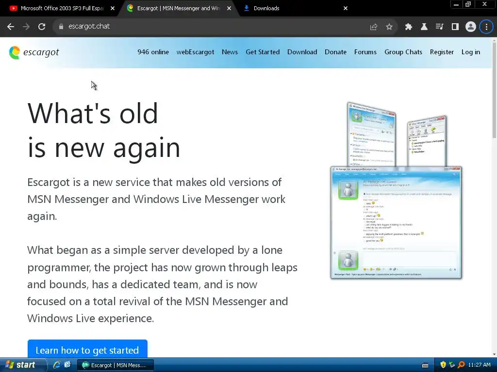The width and height of the screenshot is (497, 372).
Task: Close the Downloads tab
Action: [x=346, y=8]
